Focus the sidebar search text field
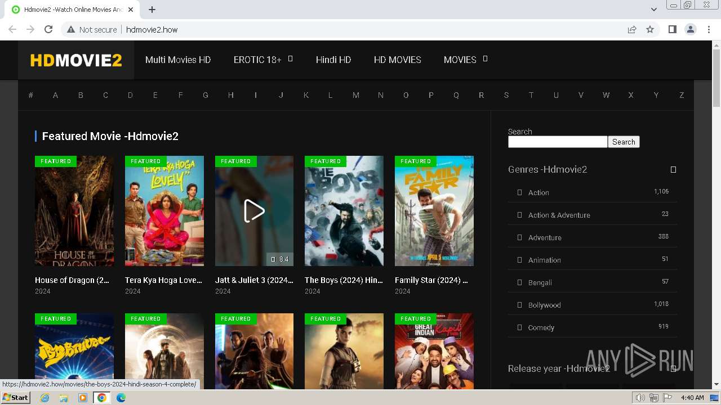 pyautogui.click(x=558, y=142)
